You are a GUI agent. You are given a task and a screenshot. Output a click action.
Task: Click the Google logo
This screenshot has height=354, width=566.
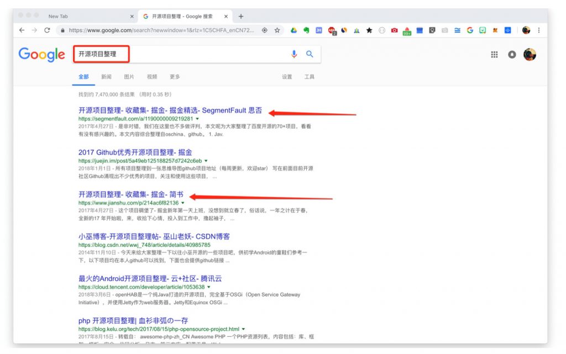pos(42,55)
